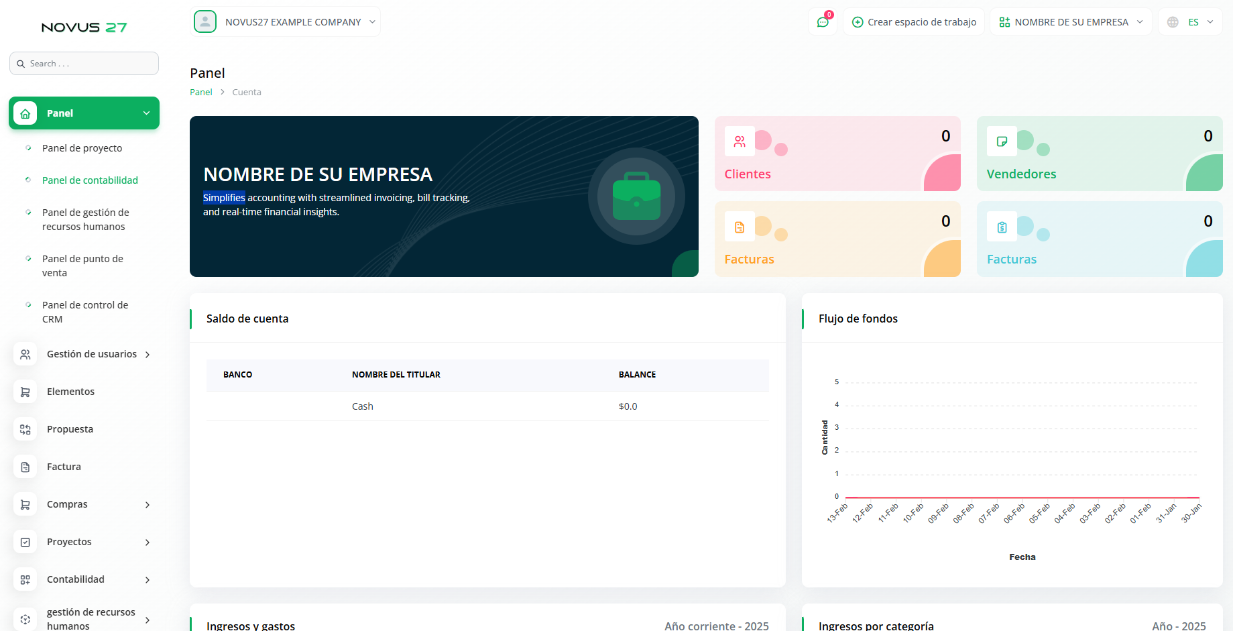Click the Propuesta sidebar icon
Screen dimensions: 1233x631
(25, 429)
